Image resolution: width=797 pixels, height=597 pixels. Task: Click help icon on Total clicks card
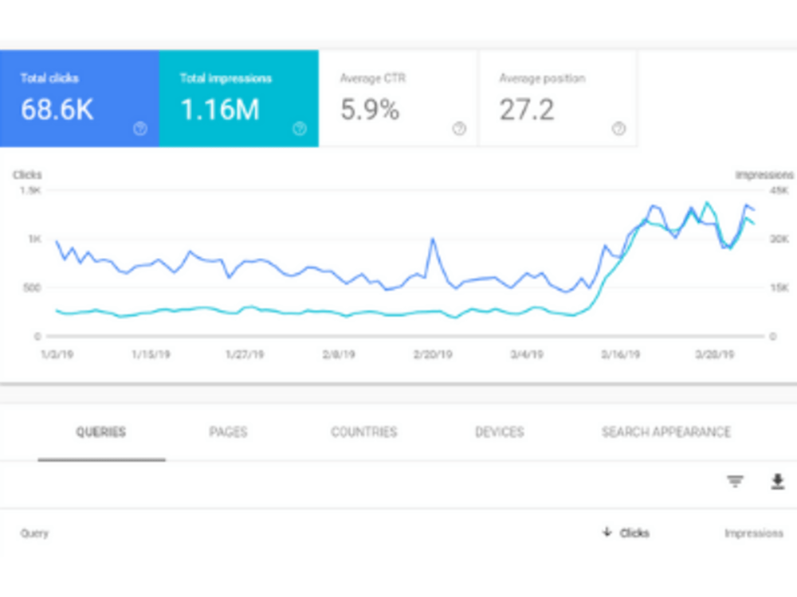pos(140,129)
